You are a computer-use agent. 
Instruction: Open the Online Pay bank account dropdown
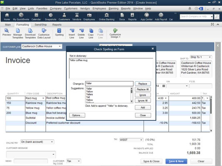[52, 142]
